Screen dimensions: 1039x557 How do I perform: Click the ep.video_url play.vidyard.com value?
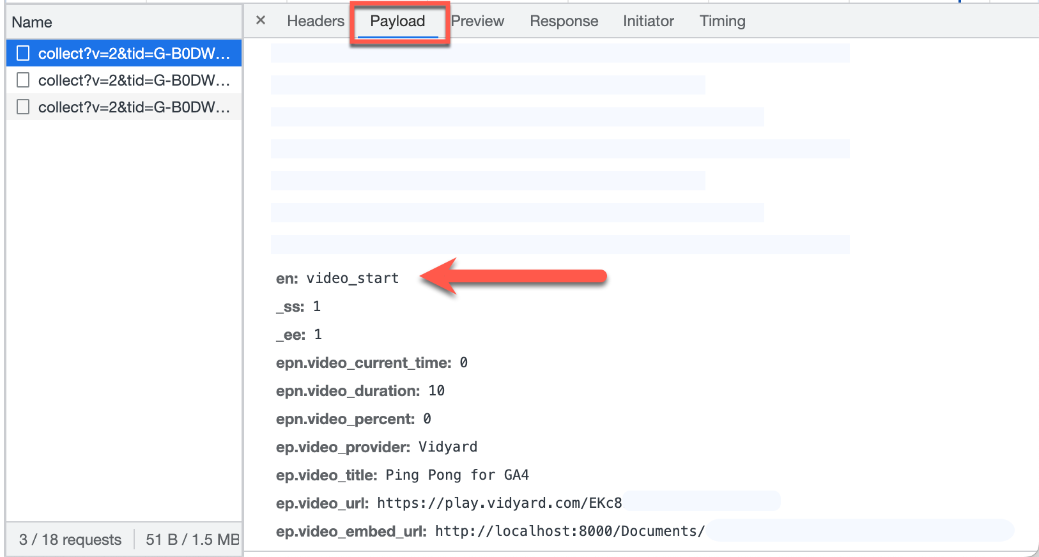tap(500, 503)
